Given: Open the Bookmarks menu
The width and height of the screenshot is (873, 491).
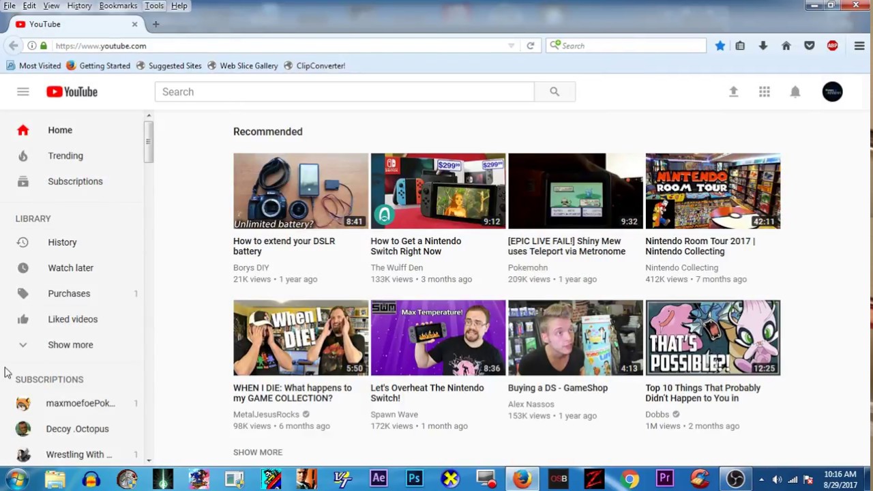Looking at the screenshot, I should 118,5.
